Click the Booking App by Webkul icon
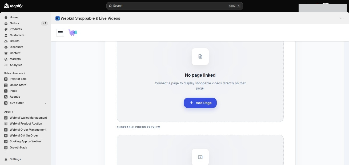This screenshot has width=349, height=165. coord(6,141)
